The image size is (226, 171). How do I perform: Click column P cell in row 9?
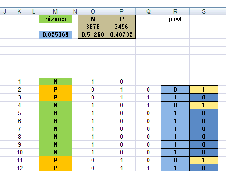[x=121, y=144]
